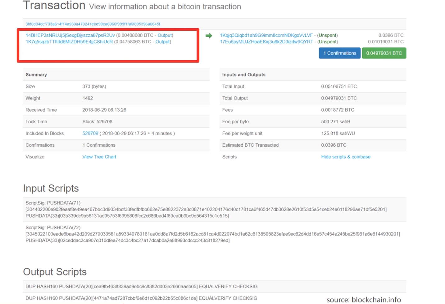Select the Lock Time value Block: 529708
445x304 pixels.
coord(97,122)
